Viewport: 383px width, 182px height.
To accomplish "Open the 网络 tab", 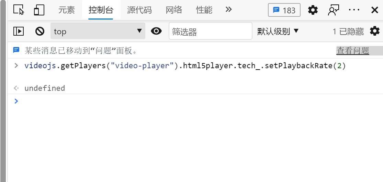I will point(174,10).
